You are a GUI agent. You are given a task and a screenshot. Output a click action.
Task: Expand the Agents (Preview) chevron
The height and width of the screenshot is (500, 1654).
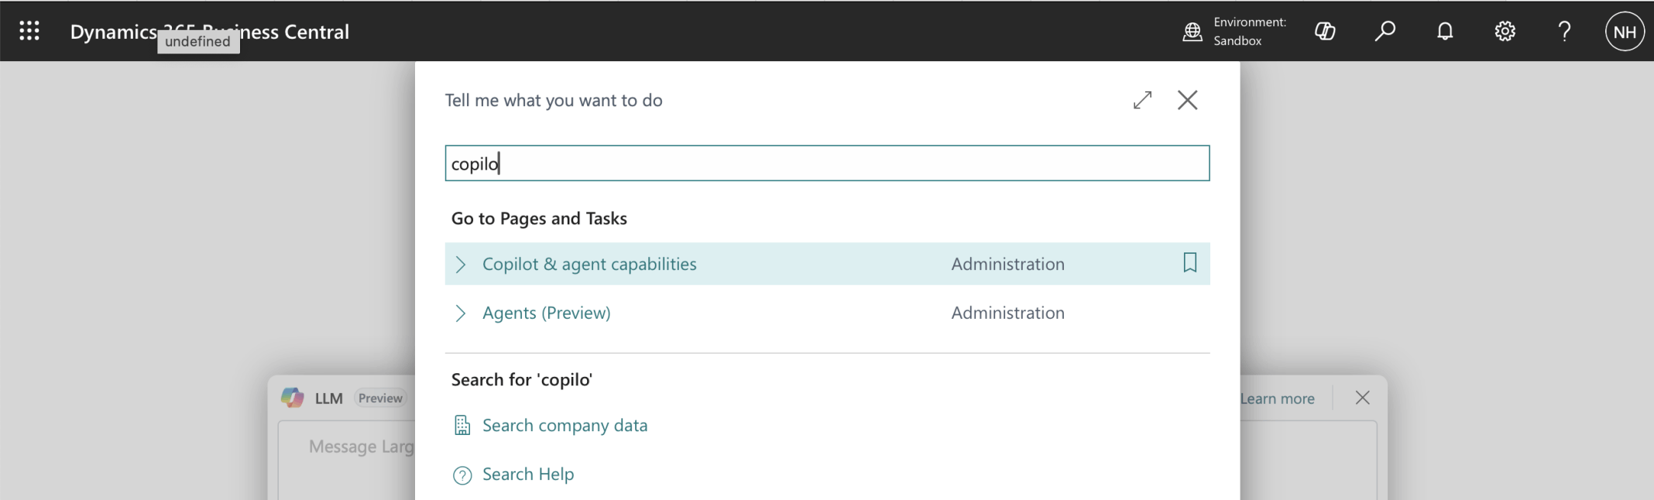(x=461, y=313)
